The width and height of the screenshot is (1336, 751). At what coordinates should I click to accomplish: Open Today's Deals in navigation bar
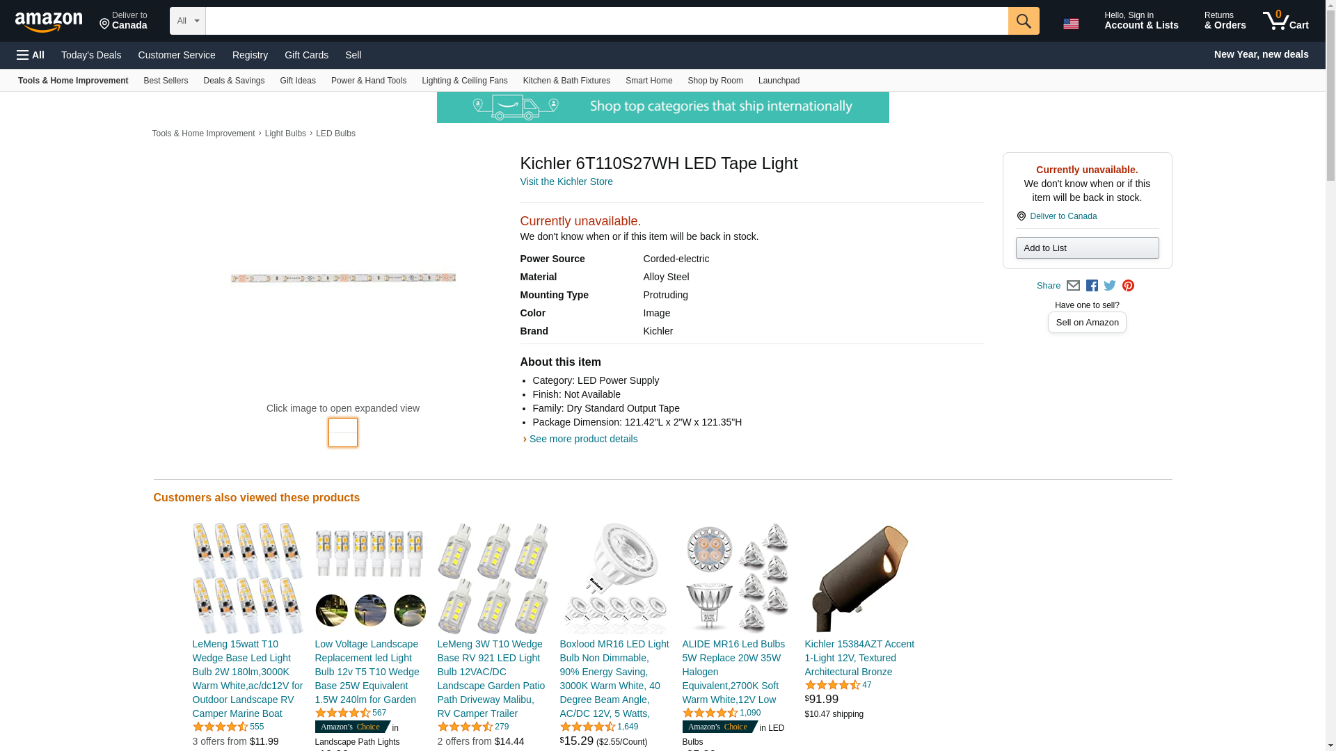91,55
